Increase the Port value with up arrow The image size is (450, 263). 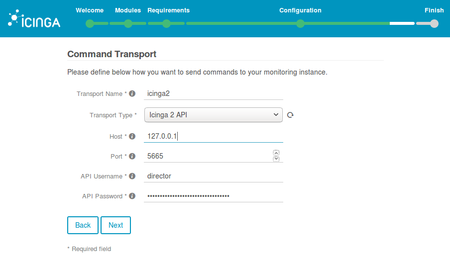pos(276,153)
